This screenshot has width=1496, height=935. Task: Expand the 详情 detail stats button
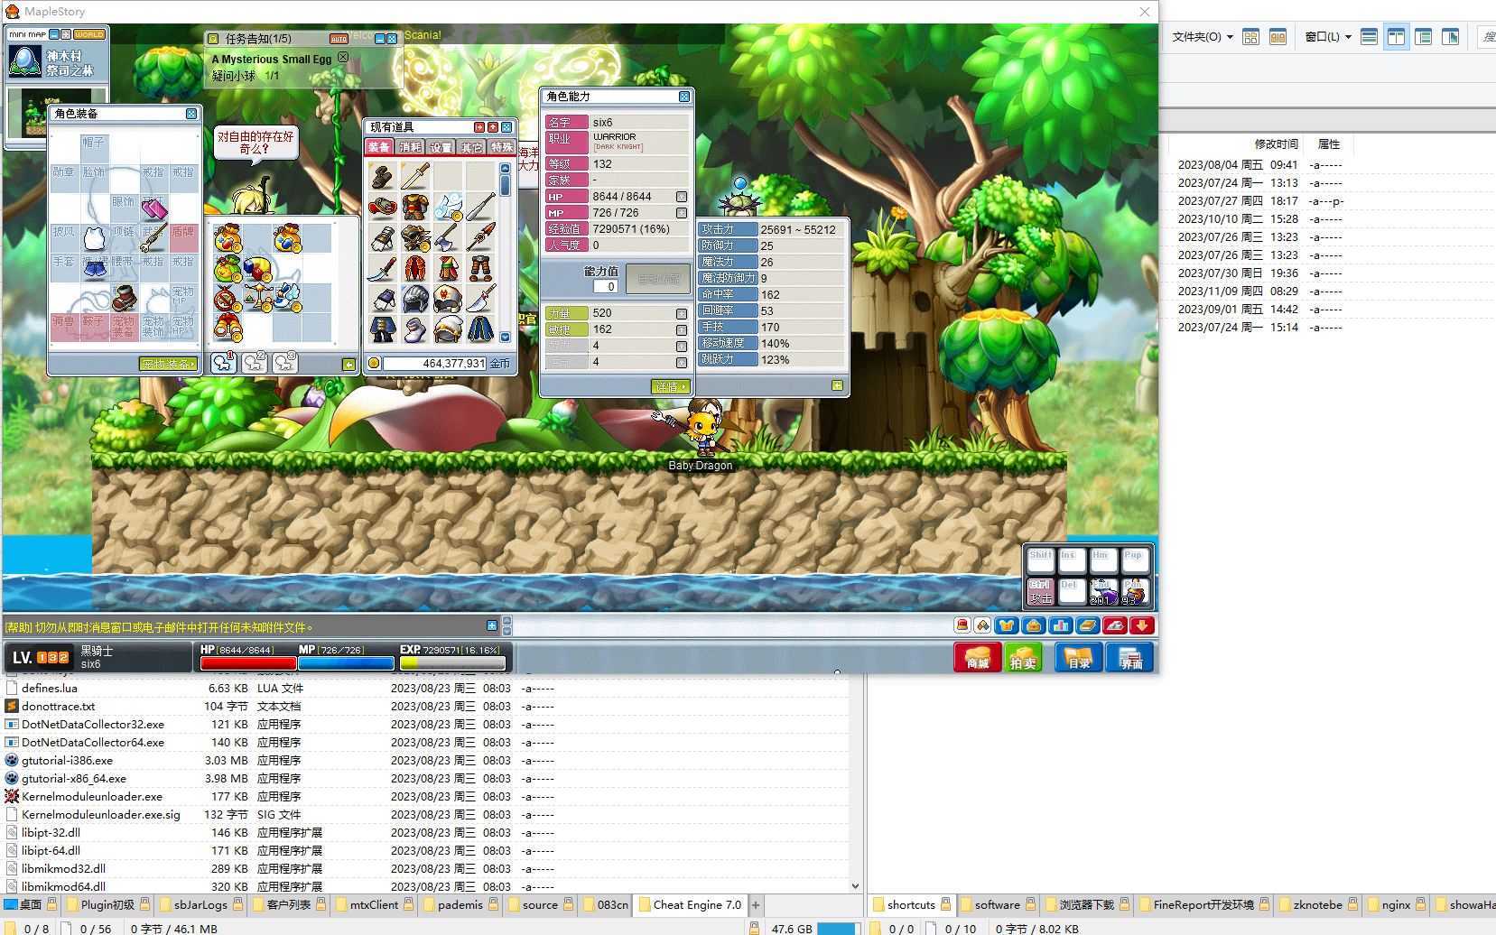tap(670, 386)
